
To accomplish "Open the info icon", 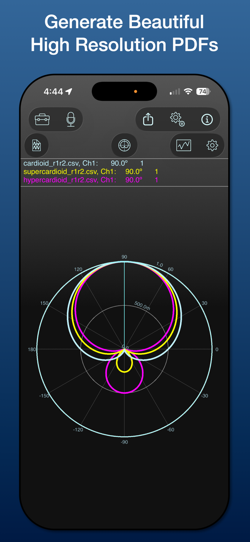I will pyautogui.click(x=207, y=119).
